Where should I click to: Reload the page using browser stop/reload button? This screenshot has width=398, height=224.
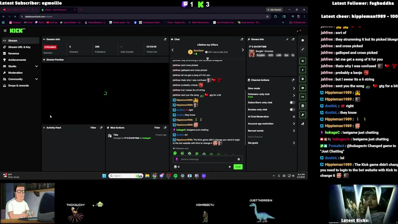[15, 16]
